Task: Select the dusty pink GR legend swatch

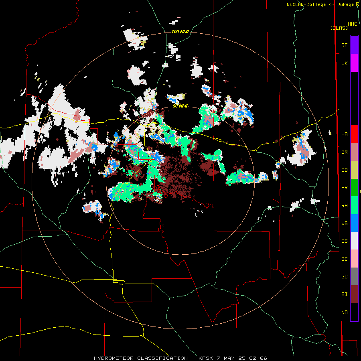Action: tap(354, 152)
